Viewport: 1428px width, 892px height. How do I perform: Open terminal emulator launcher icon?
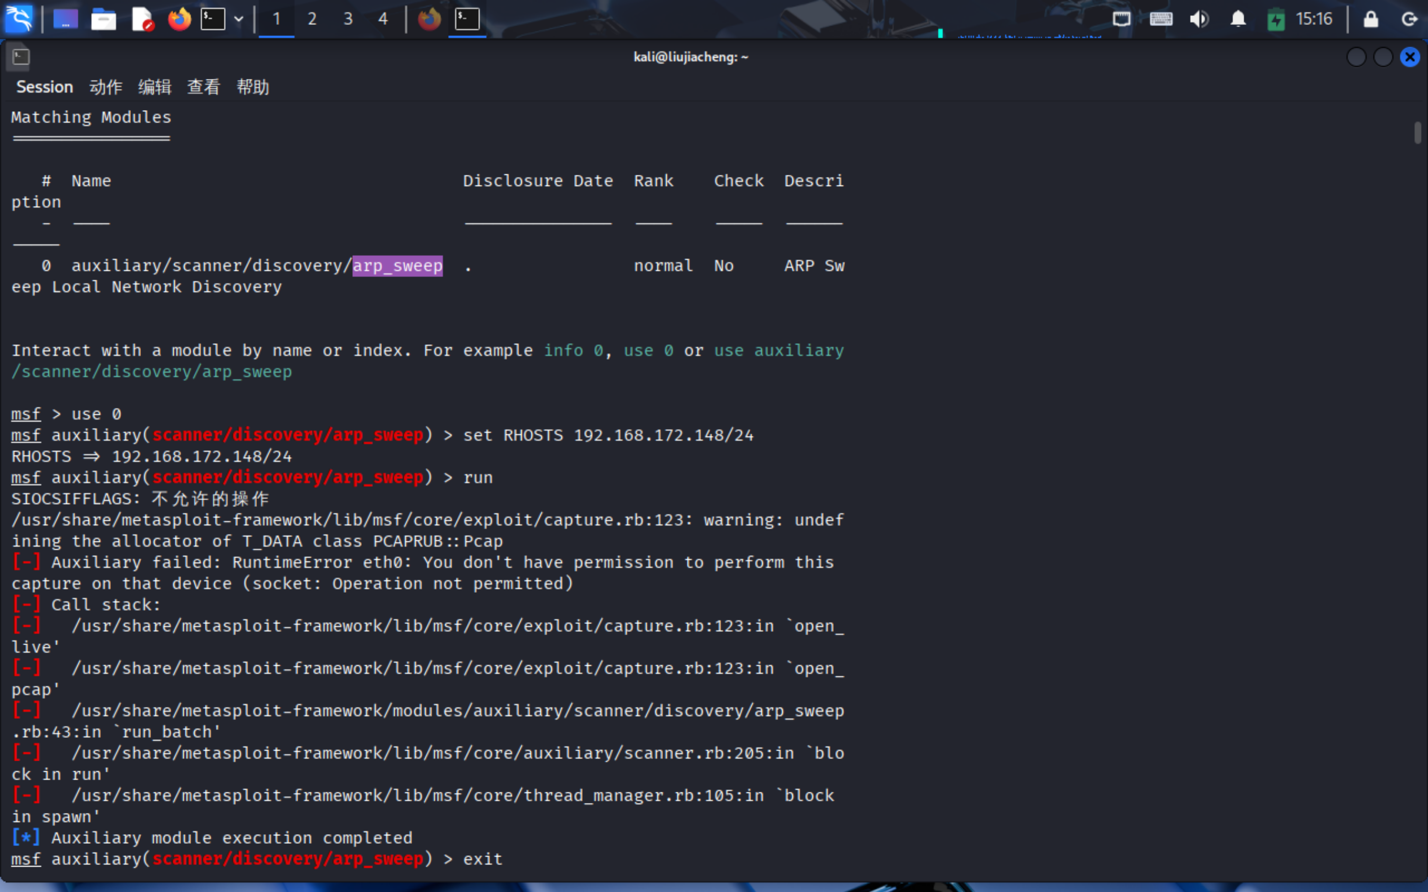(213, 19)
